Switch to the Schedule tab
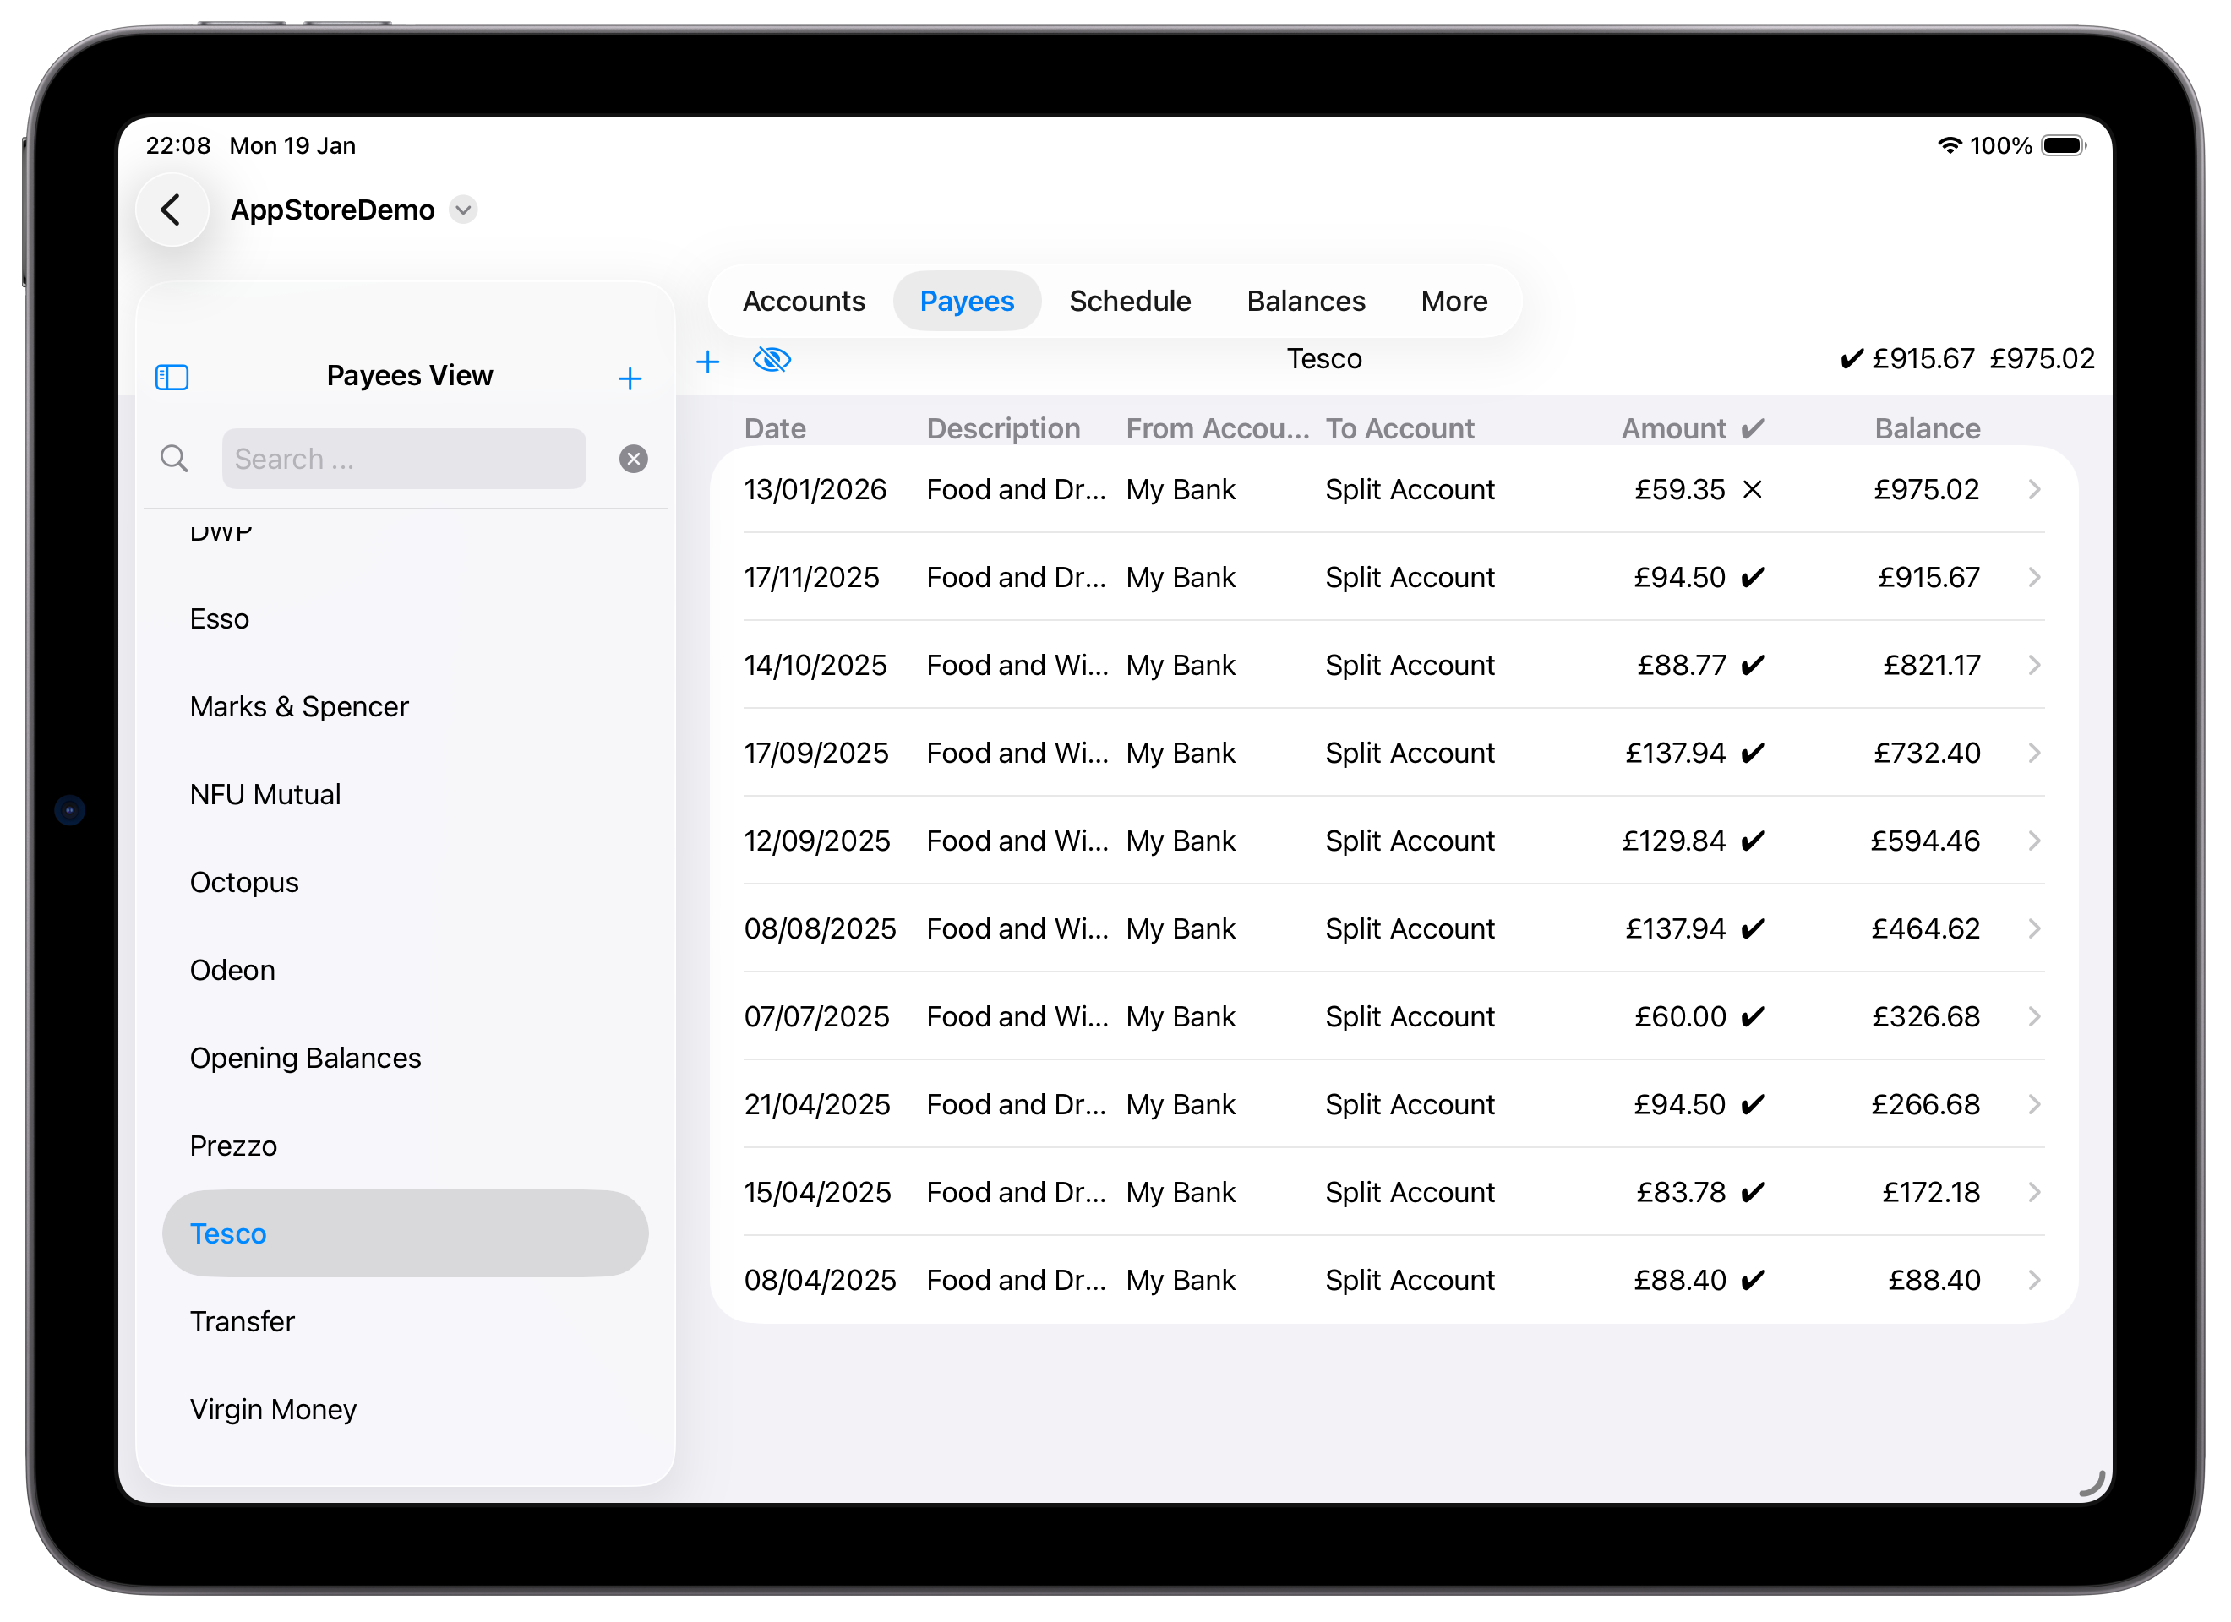Screen dimensions: 2231x1622 (x=1130, y=301)
